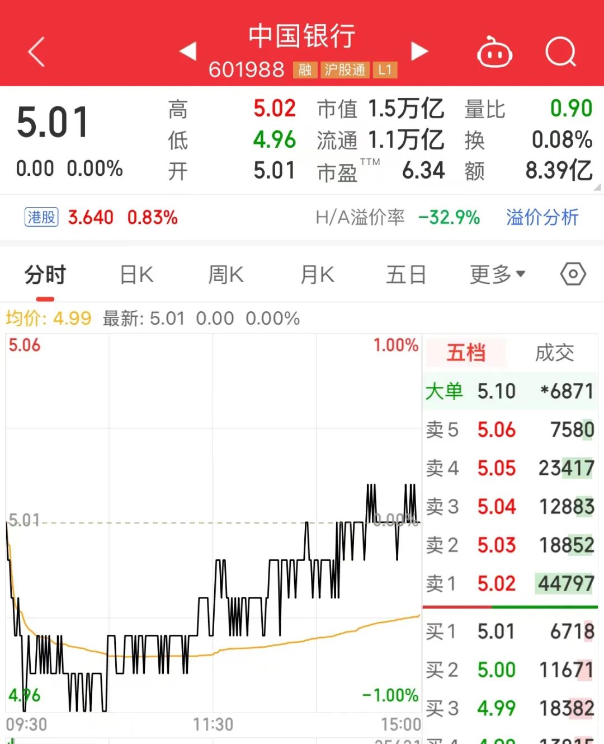Open 溢价分析 link
Viewport: 604px width, 744px height.
[x=542, y=217]
